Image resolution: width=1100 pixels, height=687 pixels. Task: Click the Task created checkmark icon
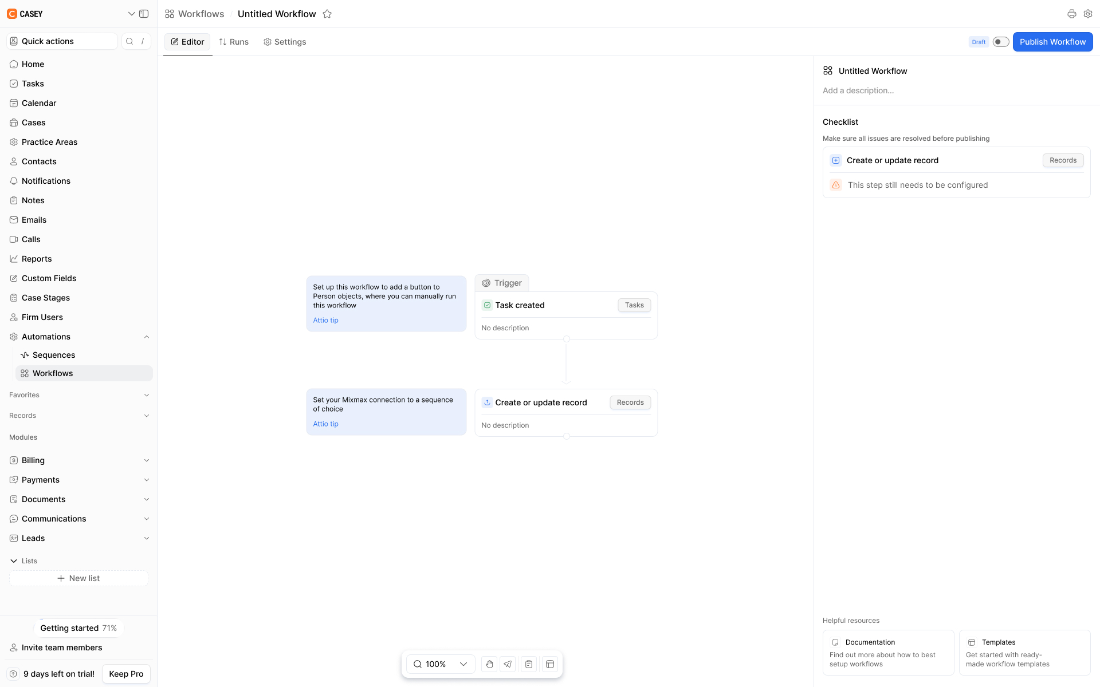(487, 305)
